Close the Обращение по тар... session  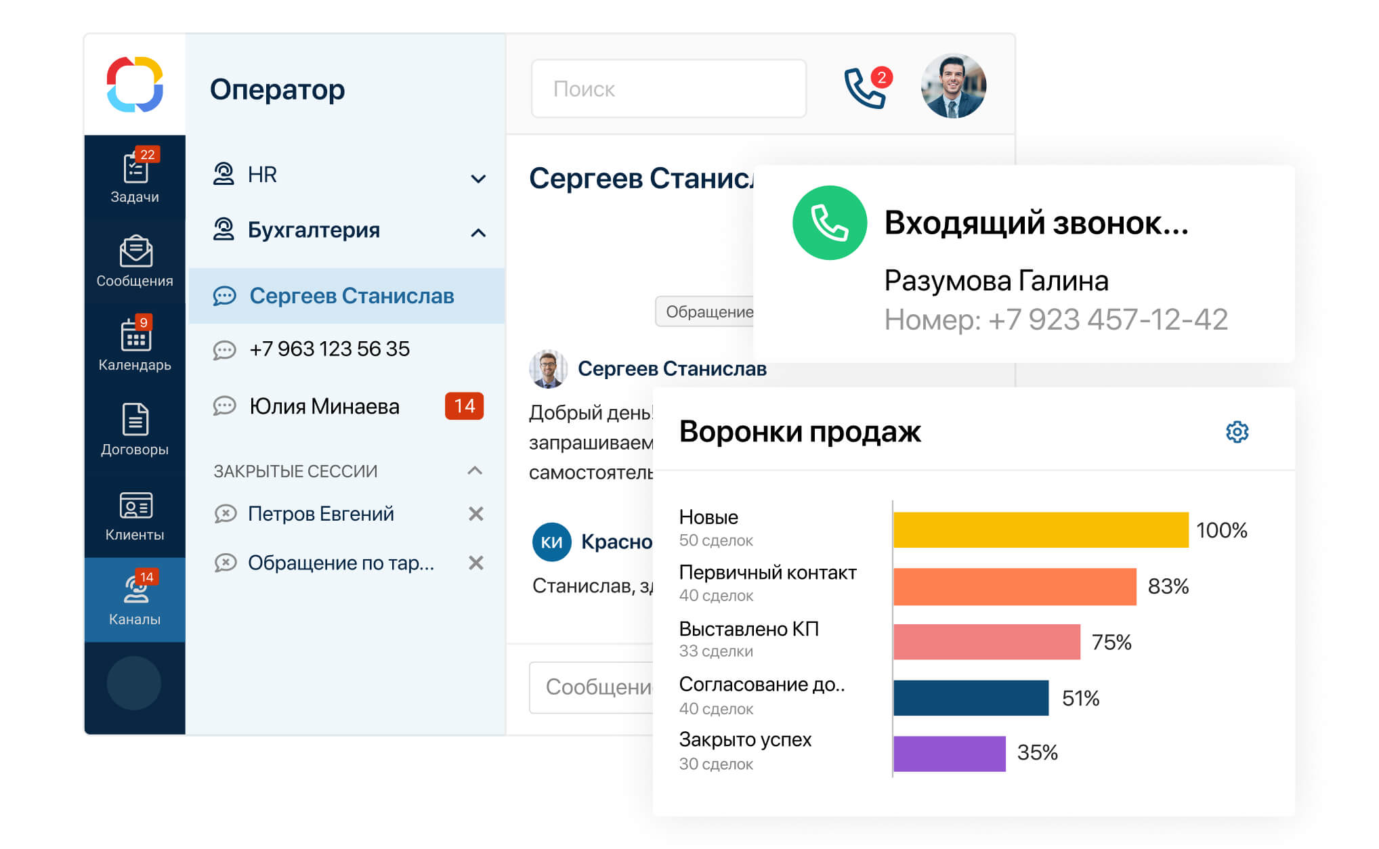pyautogui.click(x=476, y=563)
